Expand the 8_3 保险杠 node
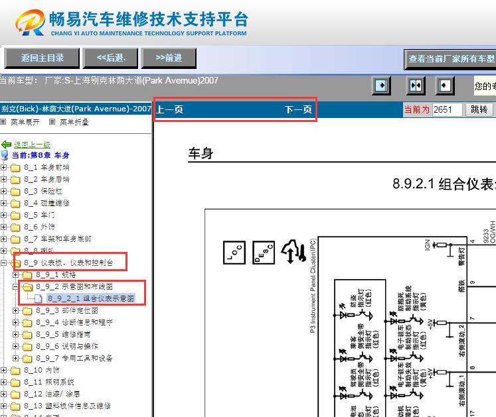The image size is (496, 417). coord(3,191)
